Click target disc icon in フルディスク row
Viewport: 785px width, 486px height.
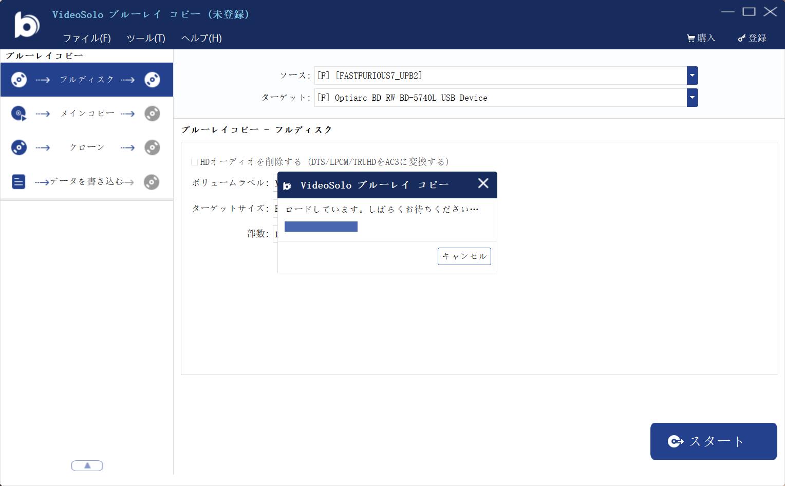pyautogui.click(x=152, y=80)
